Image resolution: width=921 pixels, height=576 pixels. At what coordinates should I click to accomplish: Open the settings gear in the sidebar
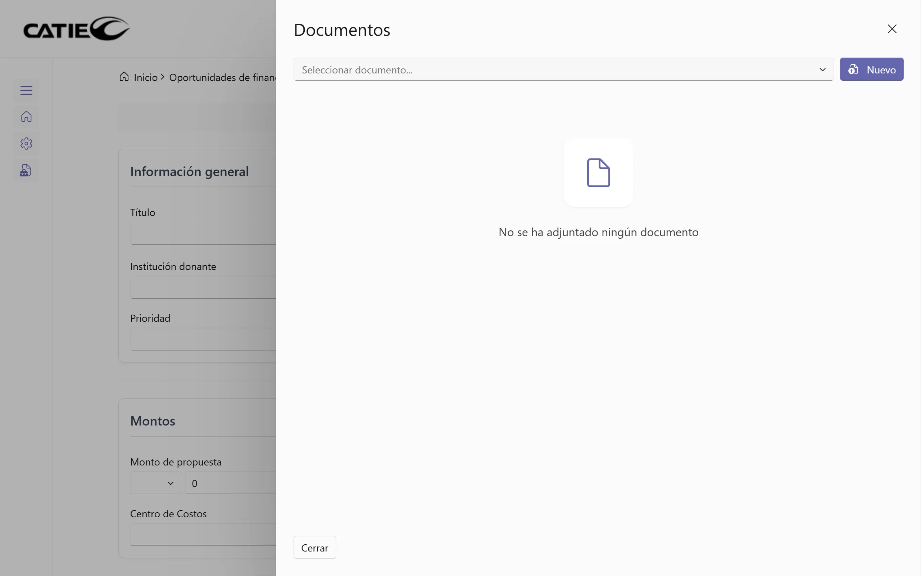click(26, 144)
